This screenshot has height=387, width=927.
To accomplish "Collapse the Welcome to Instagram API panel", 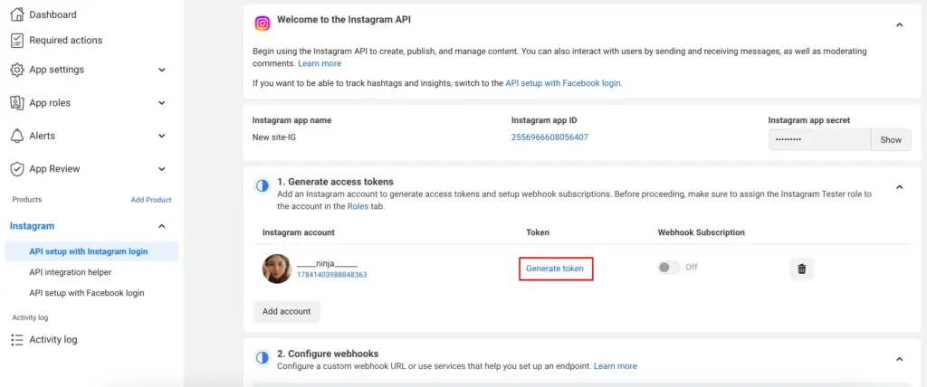I will click(x=899, y=24).
